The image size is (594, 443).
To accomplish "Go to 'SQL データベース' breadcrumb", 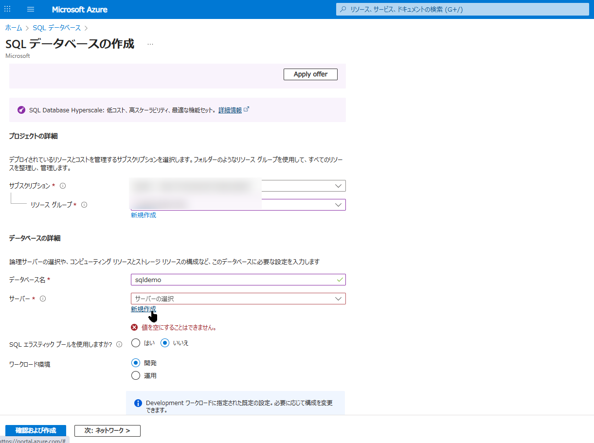I will 56,28.
